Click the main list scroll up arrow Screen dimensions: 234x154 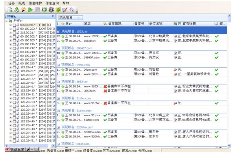coord(229,16)
